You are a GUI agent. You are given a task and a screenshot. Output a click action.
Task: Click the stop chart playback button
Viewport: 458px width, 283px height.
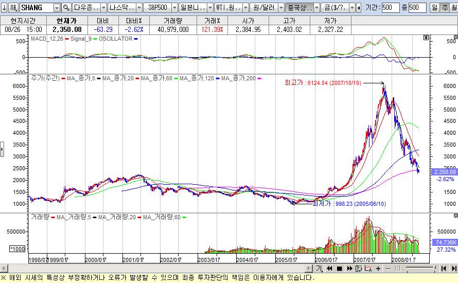340,268
